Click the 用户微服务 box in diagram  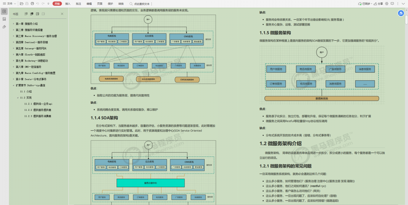276,69
